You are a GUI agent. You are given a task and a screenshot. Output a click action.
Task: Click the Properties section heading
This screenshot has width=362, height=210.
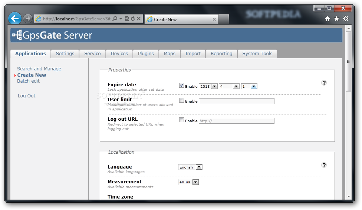click(119, 70)
